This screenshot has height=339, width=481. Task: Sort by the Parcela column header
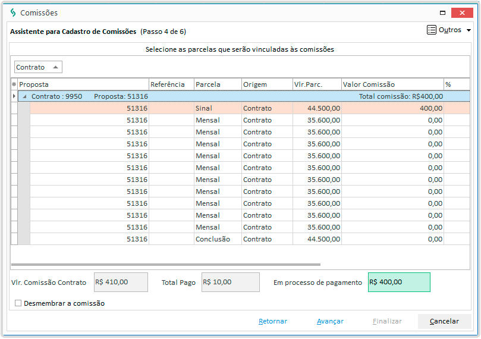point(218,84)
